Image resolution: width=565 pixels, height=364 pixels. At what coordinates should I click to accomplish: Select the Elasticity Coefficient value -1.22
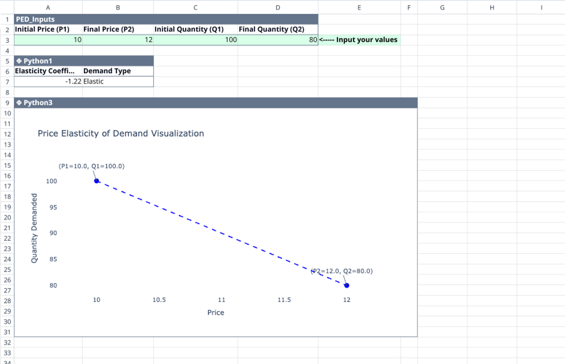[48, 81]
